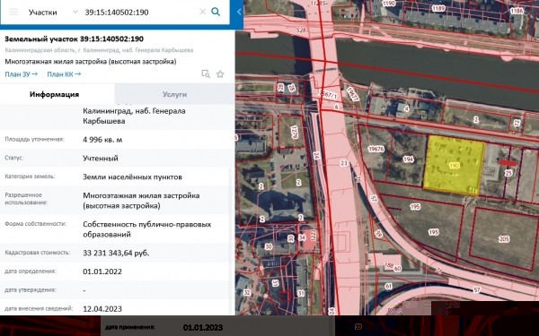Viewport: 539px width, 336px height.
Task: Click Собственность публично-правовых образований value
Action: (x=147, y=229)
